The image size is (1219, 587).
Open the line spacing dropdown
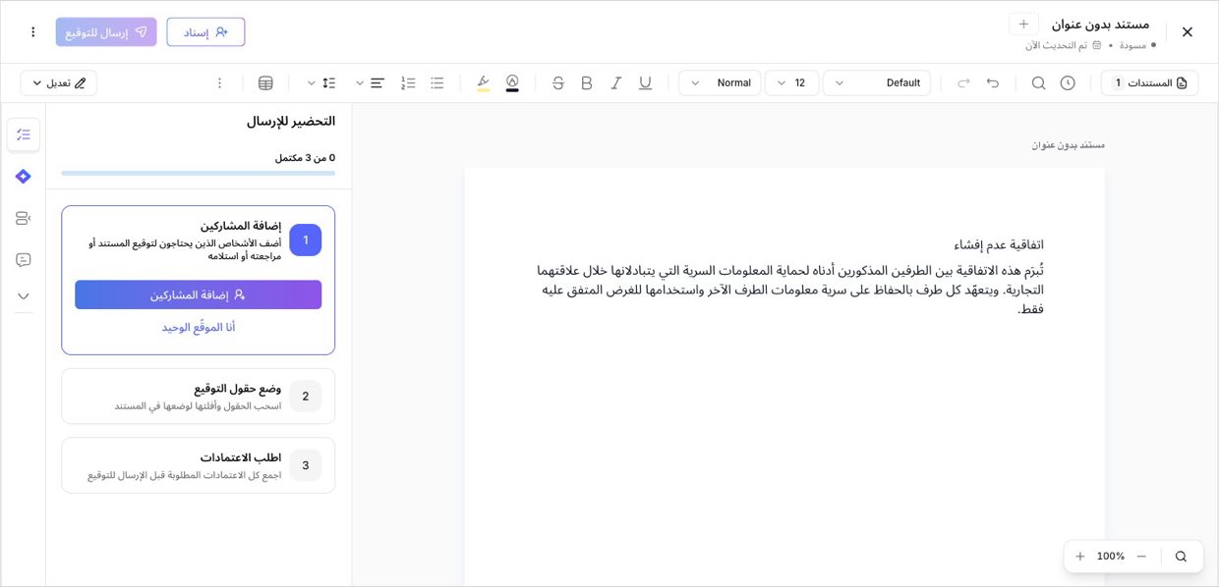tap(320, 83)
